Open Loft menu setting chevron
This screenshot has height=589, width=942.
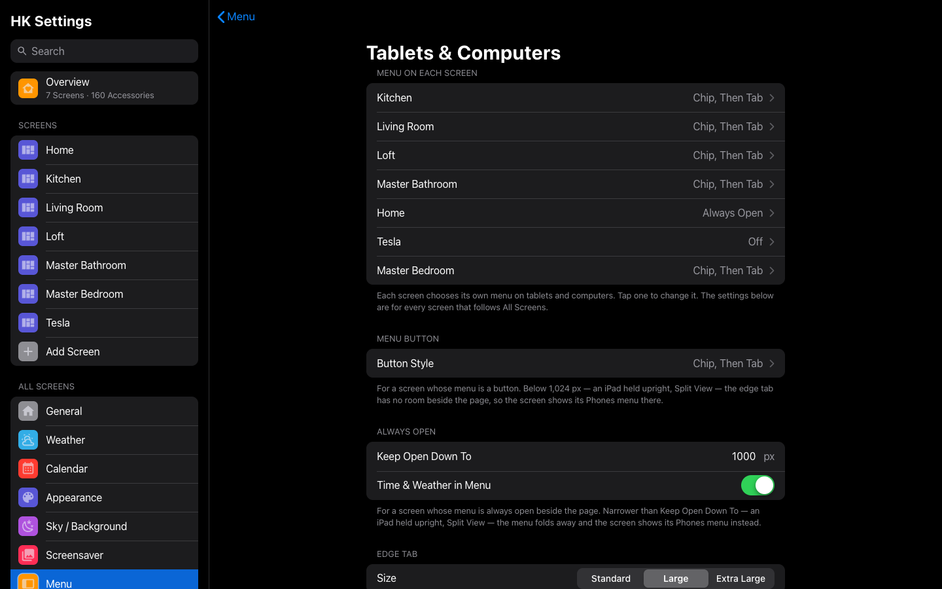[772, 155]
